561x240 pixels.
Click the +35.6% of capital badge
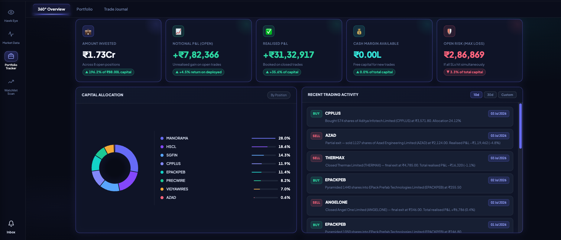[x=282, y=72]
